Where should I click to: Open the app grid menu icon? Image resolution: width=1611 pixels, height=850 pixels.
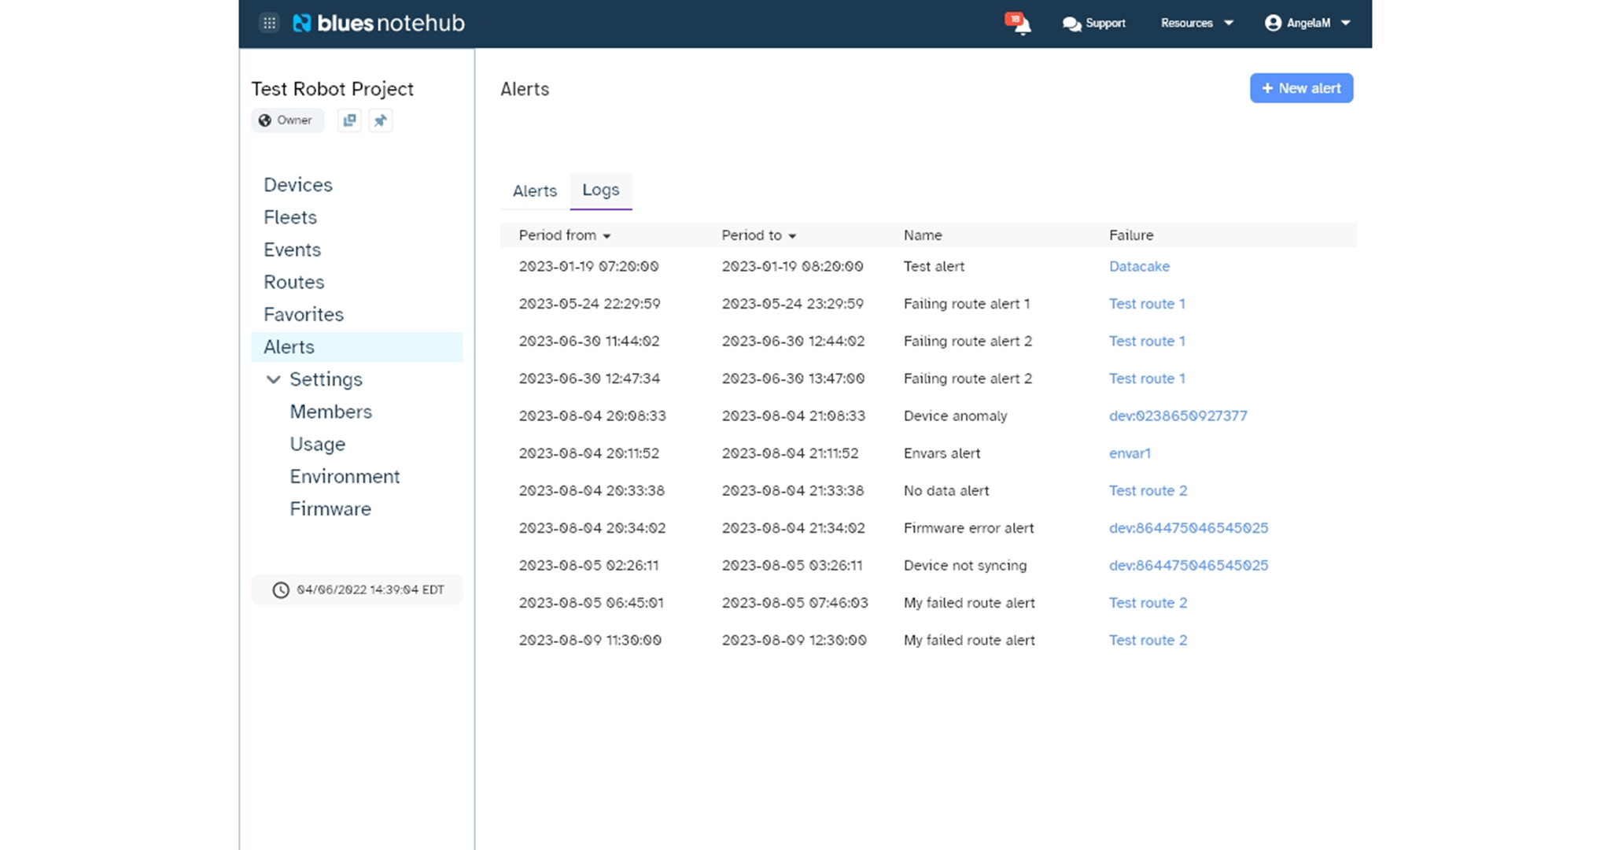coord(269,23)
